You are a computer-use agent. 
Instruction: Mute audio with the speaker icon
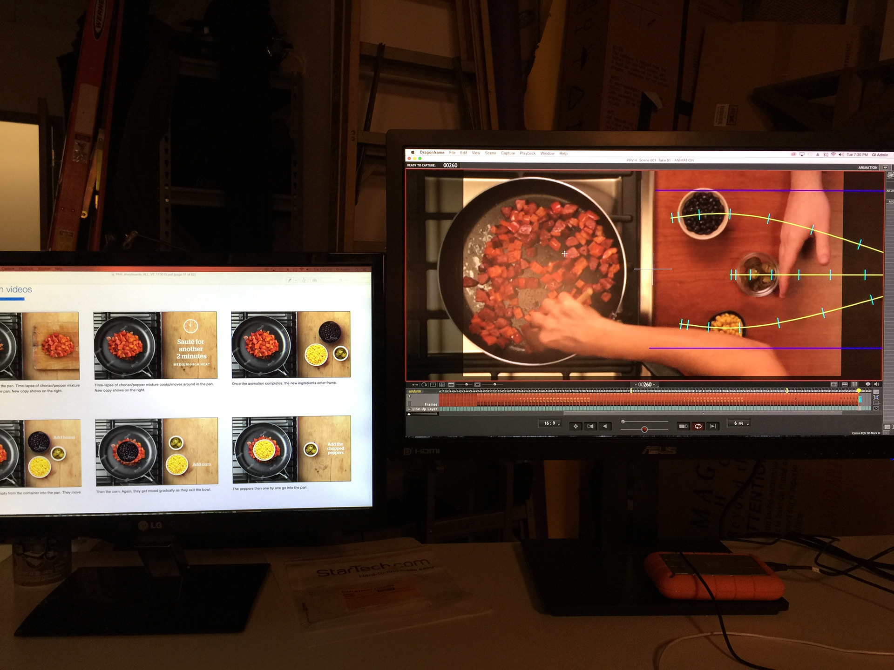tap(877, 384)
